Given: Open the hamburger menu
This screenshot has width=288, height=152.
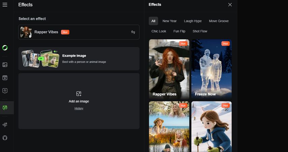Looking at the screenshot, I should coord(5,5).
